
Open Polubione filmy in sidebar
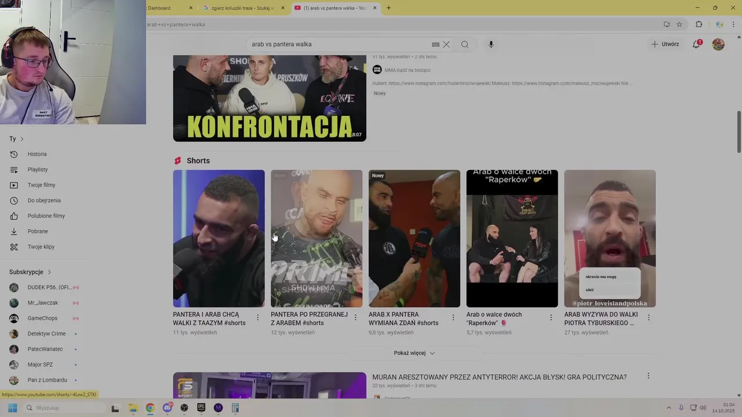point(46,216)
